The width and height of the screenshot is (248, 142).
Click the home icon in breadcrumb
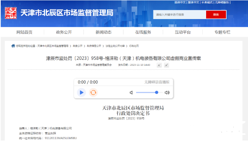coord(13,46)
